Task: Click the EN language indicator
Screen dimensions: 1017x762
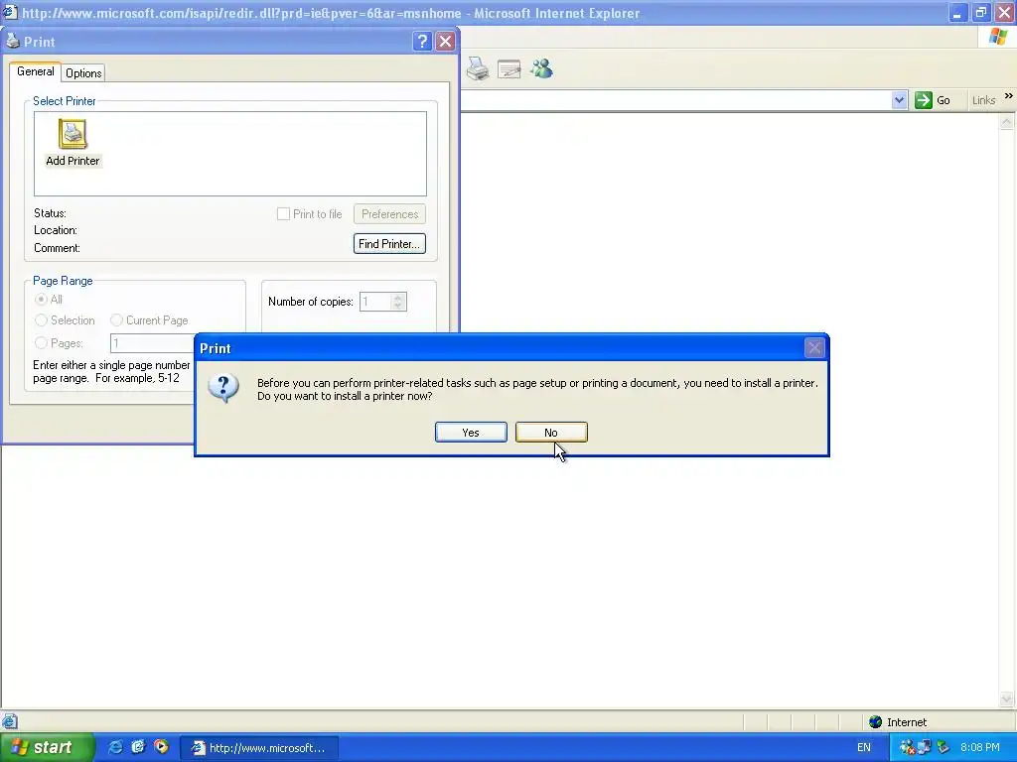Action: point(864,748)
